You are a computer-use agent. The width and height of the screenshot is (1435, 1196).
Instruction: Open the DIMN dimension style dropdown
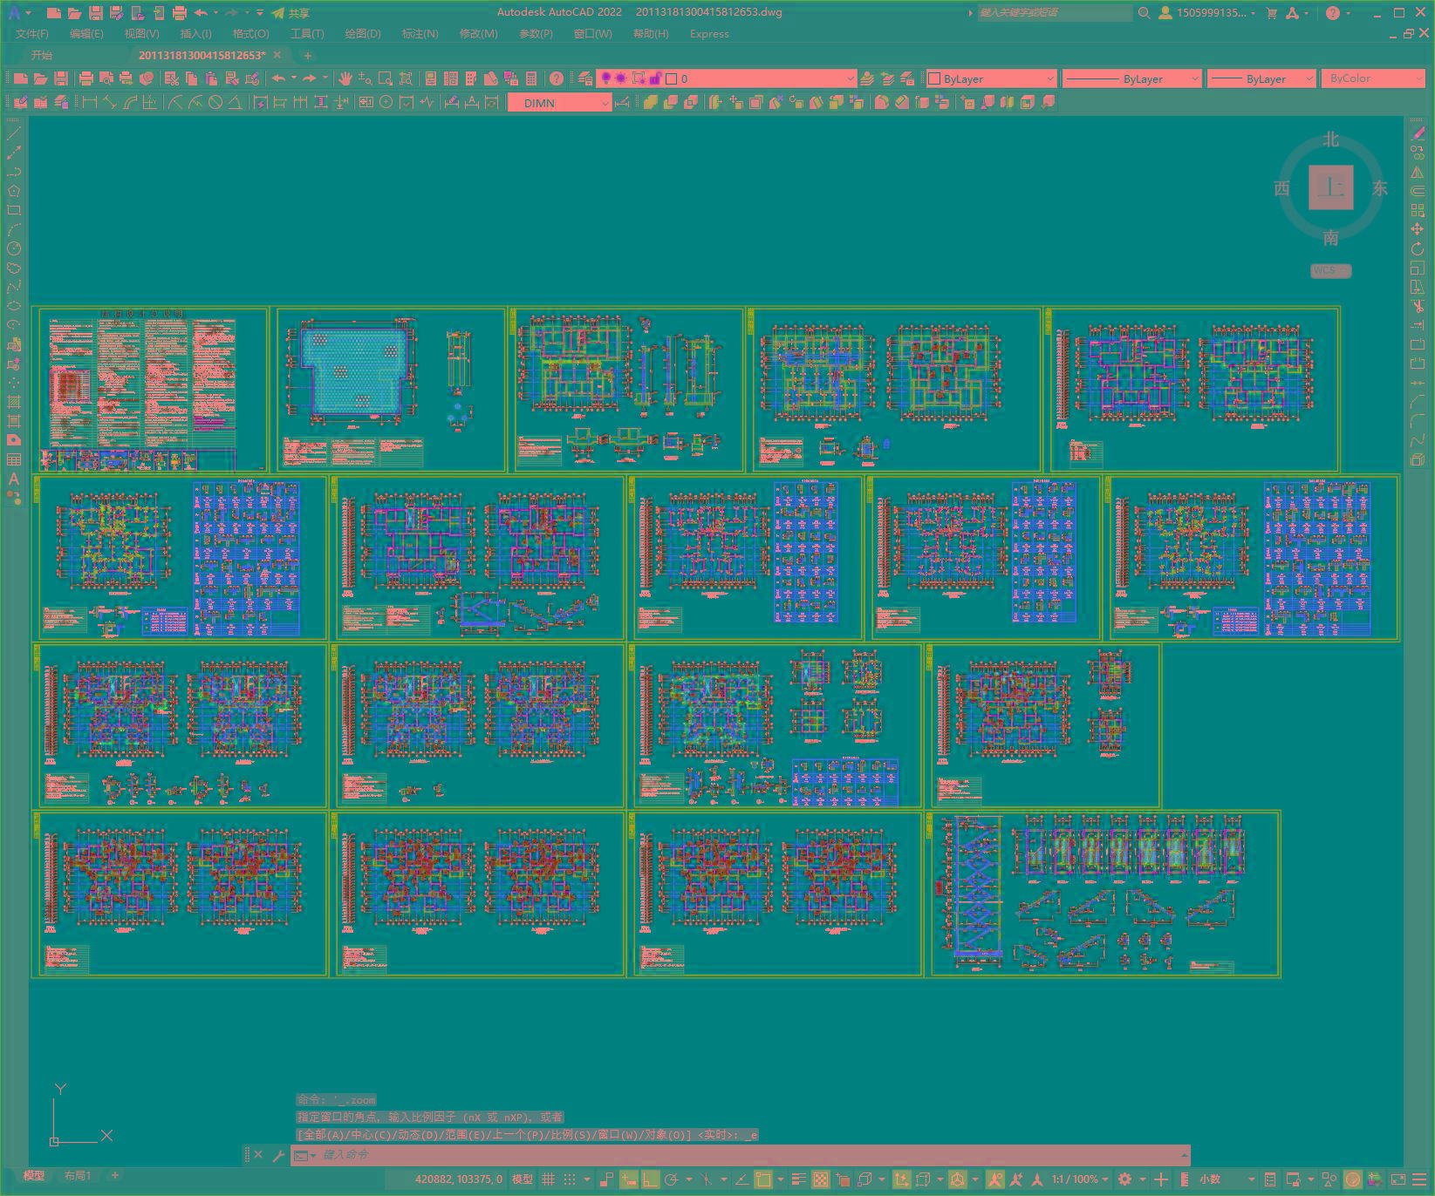pos(560,103)
